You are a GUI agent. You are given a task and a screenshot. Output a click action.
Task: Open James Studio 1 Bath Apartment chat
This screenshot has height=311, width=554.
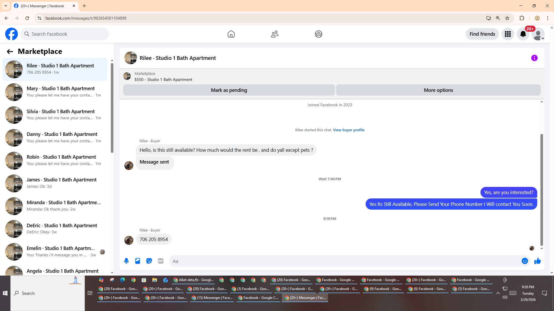pos(55,183)
